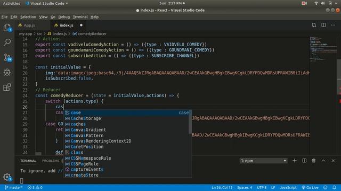Start Go Live server from status bar
The height and width of the screenshot is (191, 341).
(310, 187)
